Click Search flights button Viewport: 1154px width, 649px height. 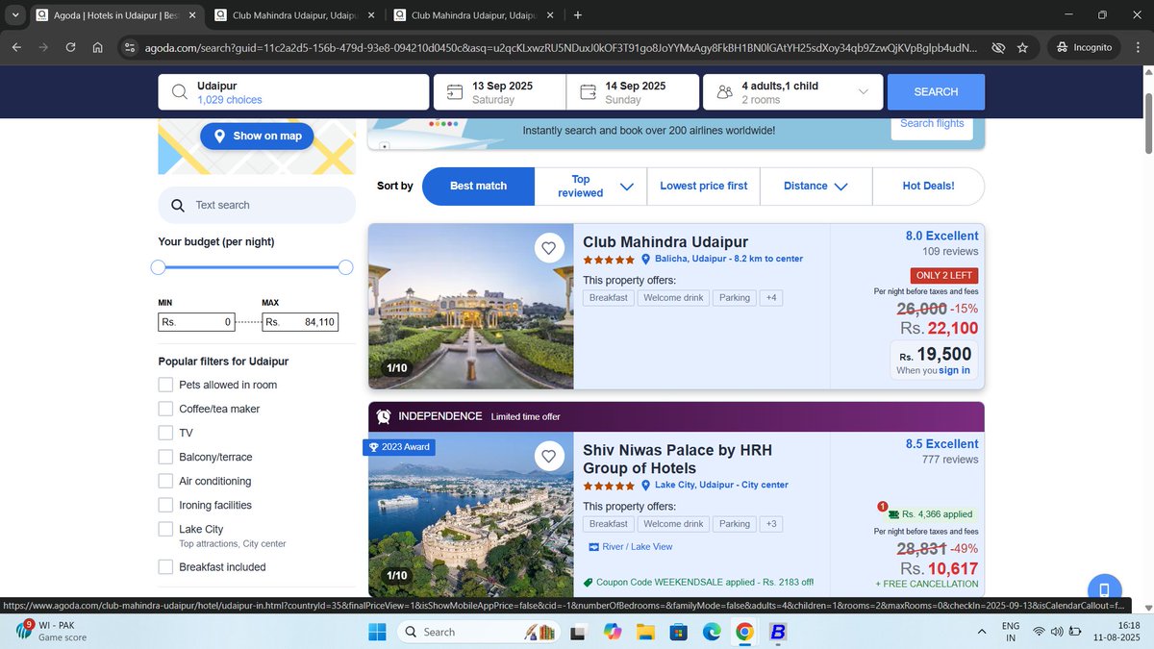pyautogui.click(x=932, y=124)
